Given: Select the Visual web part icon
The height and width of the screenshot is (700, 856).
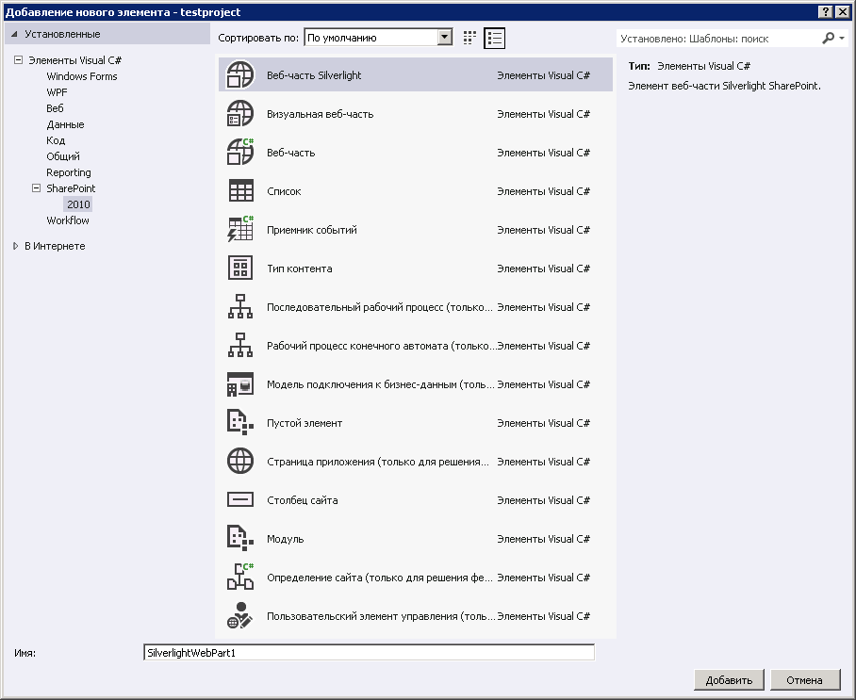Looking at the screenshot, I should click(x=241, y=114).
